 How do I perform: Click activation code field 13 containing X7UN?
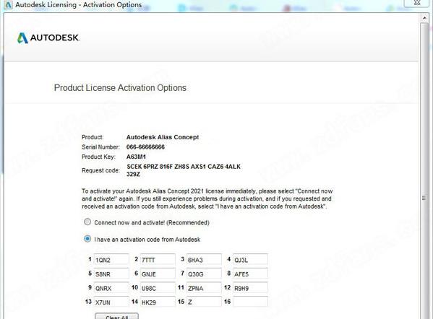(x=111, y=302)
